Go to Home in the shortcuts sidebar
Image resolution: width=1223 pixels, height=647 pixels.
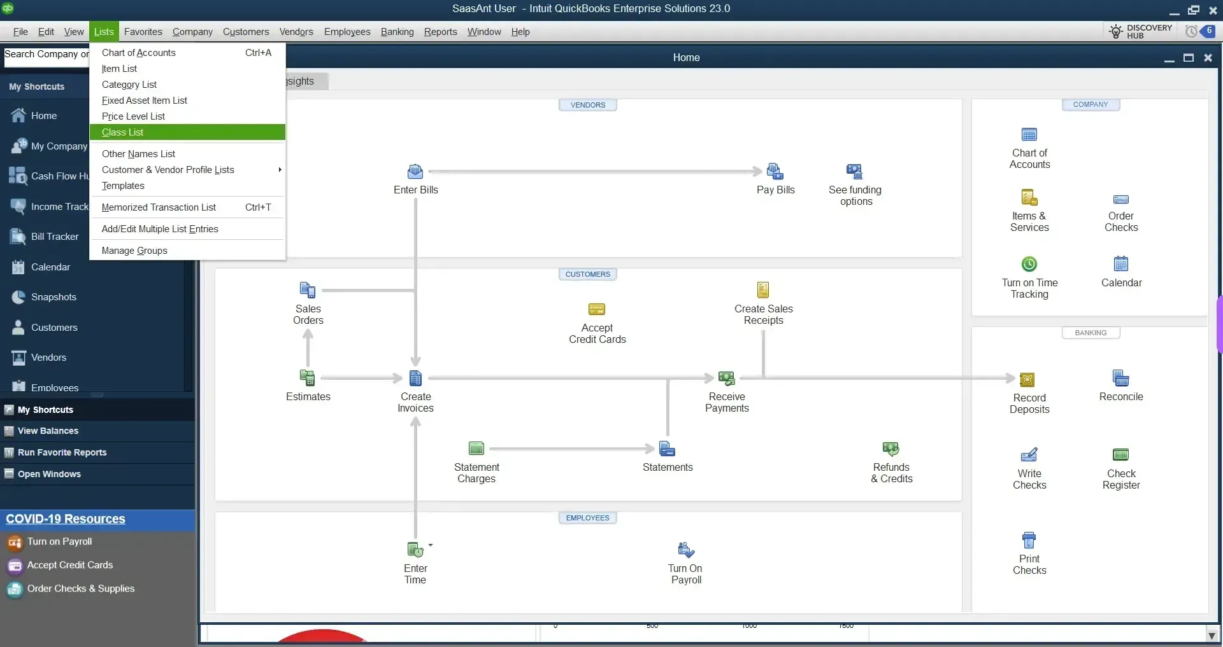point(44,116)
